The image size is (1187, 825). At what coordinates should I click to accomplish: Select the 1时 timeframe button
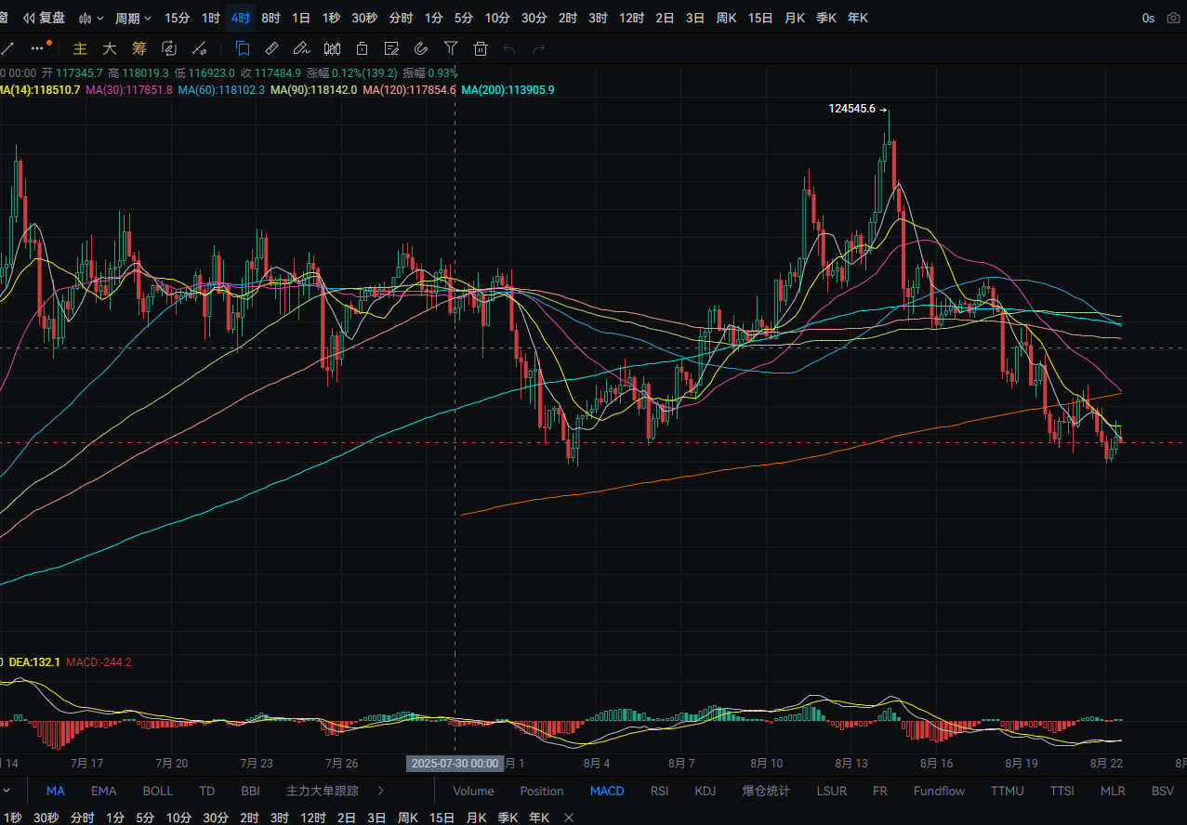[211, 18]
